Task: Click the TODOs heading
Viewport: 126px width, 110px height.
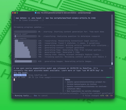Action: 67,80
